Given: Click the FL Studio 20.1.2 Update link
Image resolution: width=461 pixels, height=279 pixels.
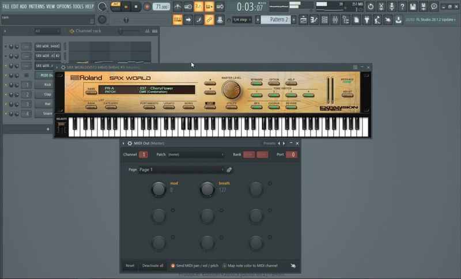Looking at the screenshot, I should (436, 20).
